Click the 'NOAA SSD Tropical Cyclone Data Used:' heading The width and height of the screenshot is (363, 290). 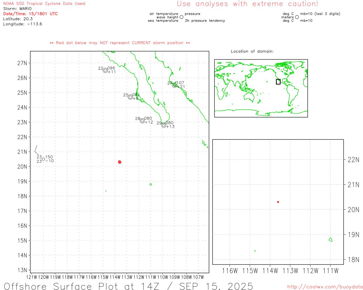[45, 3]
